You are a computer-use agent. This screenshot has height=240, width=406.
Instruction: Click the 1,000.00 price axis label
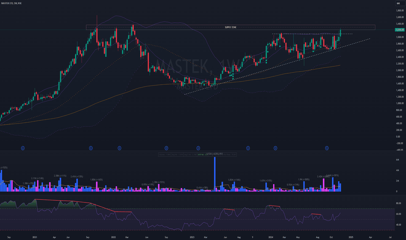[400, 103]
